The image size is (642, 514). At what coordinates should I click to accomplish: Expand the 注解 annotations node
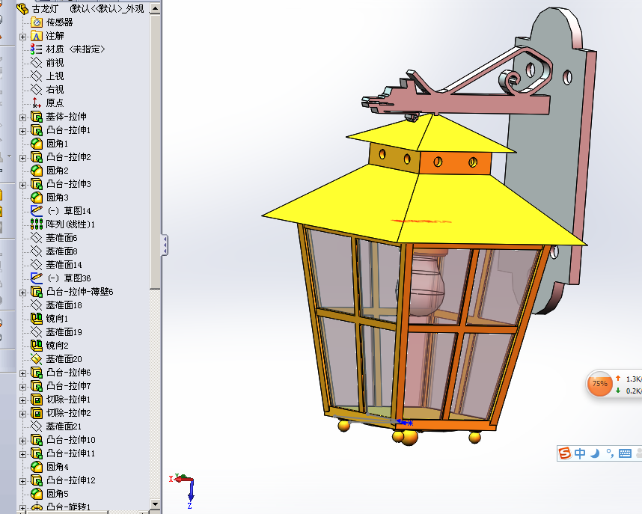[x=22, y=37]
